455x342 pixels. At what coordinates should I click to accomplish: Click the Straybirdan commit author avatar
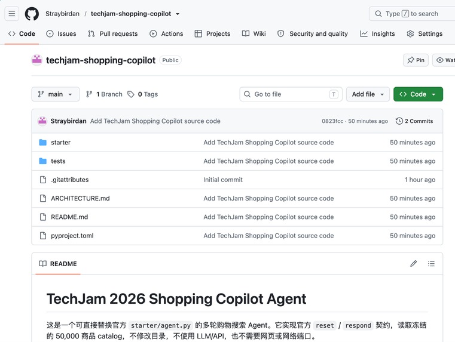pyautogui.click(x=42, y=121)
